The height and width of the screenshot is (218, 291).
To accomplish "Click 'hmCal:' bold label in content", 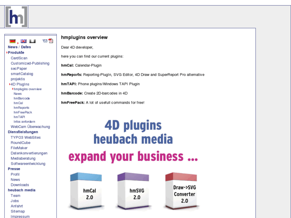I will (x=68, y=65).
